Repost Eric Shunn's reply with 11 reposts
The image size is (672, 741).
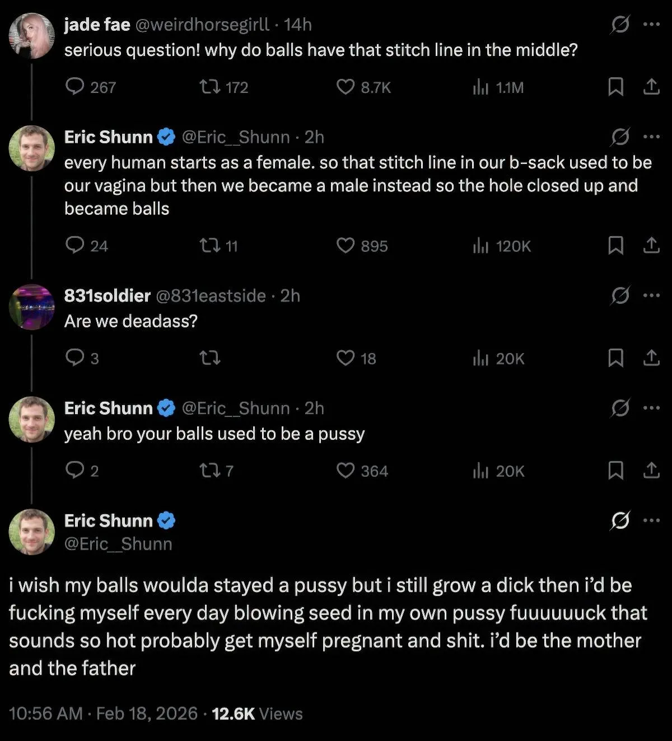[x=210, y=246]
